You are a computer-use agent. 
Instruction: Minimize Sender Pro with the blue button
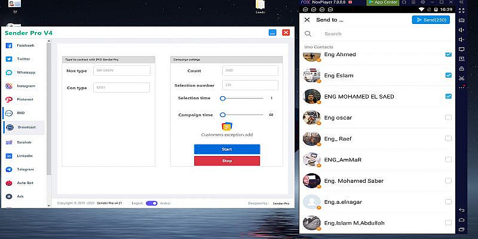tap(272, 33)
